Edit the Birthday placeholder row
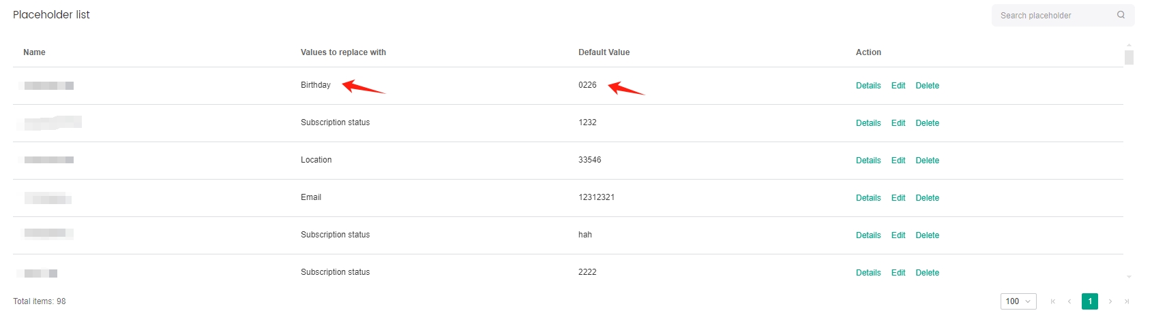 point(898,86)
